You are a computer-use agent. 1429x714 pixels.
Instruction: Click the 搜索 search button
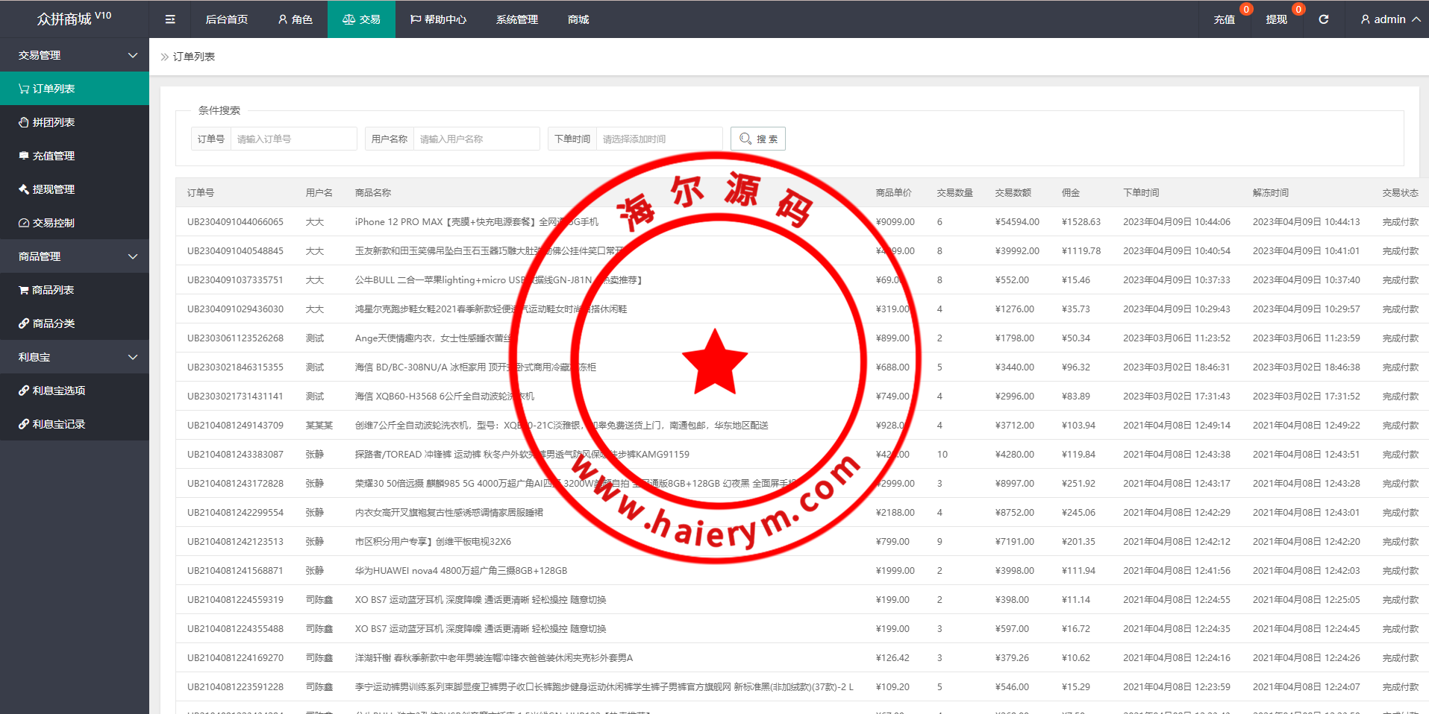tap(757, 139)
